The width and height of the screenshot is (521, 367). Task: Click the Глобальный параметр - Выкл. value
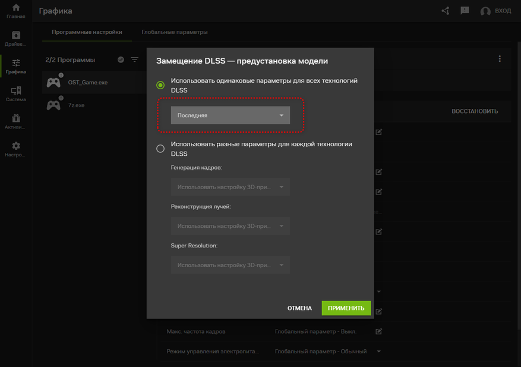point(315,331)
